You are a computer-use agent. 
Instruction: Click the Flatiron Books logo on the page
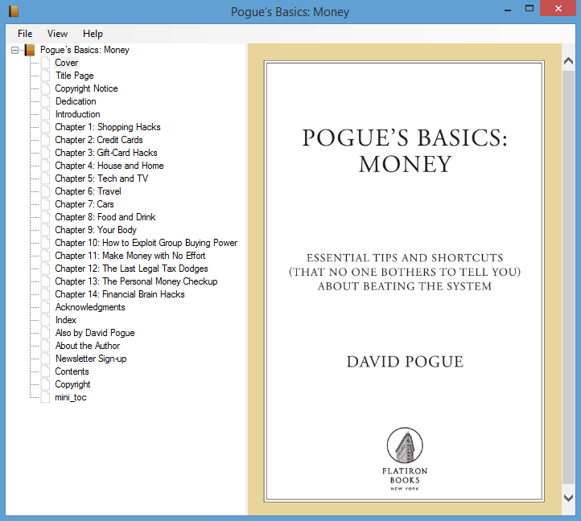405,459
